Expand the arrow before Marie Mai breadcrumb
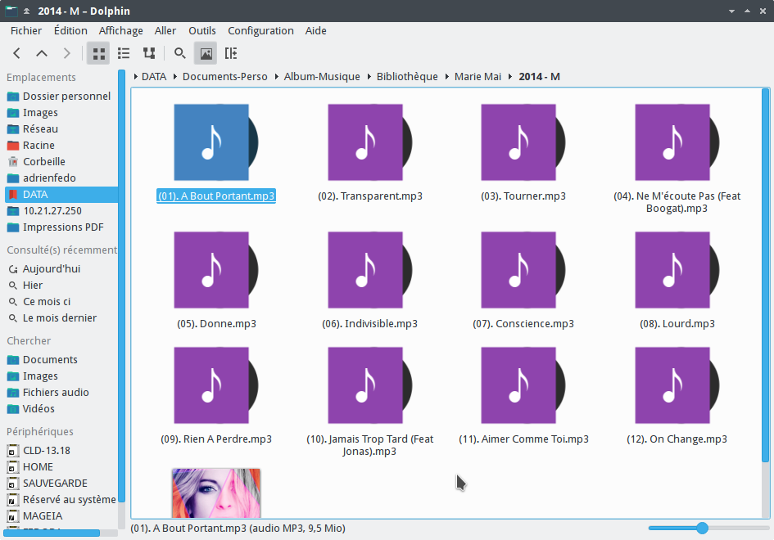 447,76
